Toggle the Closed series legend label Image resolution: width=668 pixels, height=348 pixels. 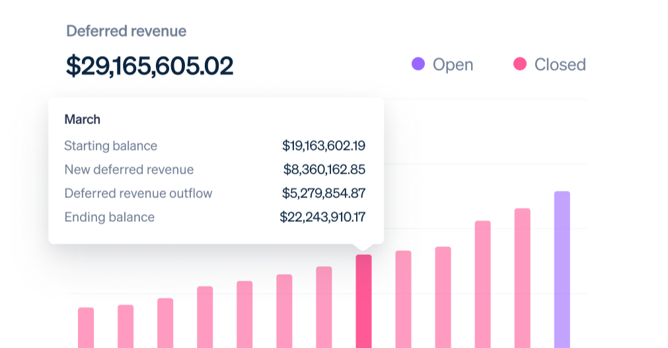[560, 65]
